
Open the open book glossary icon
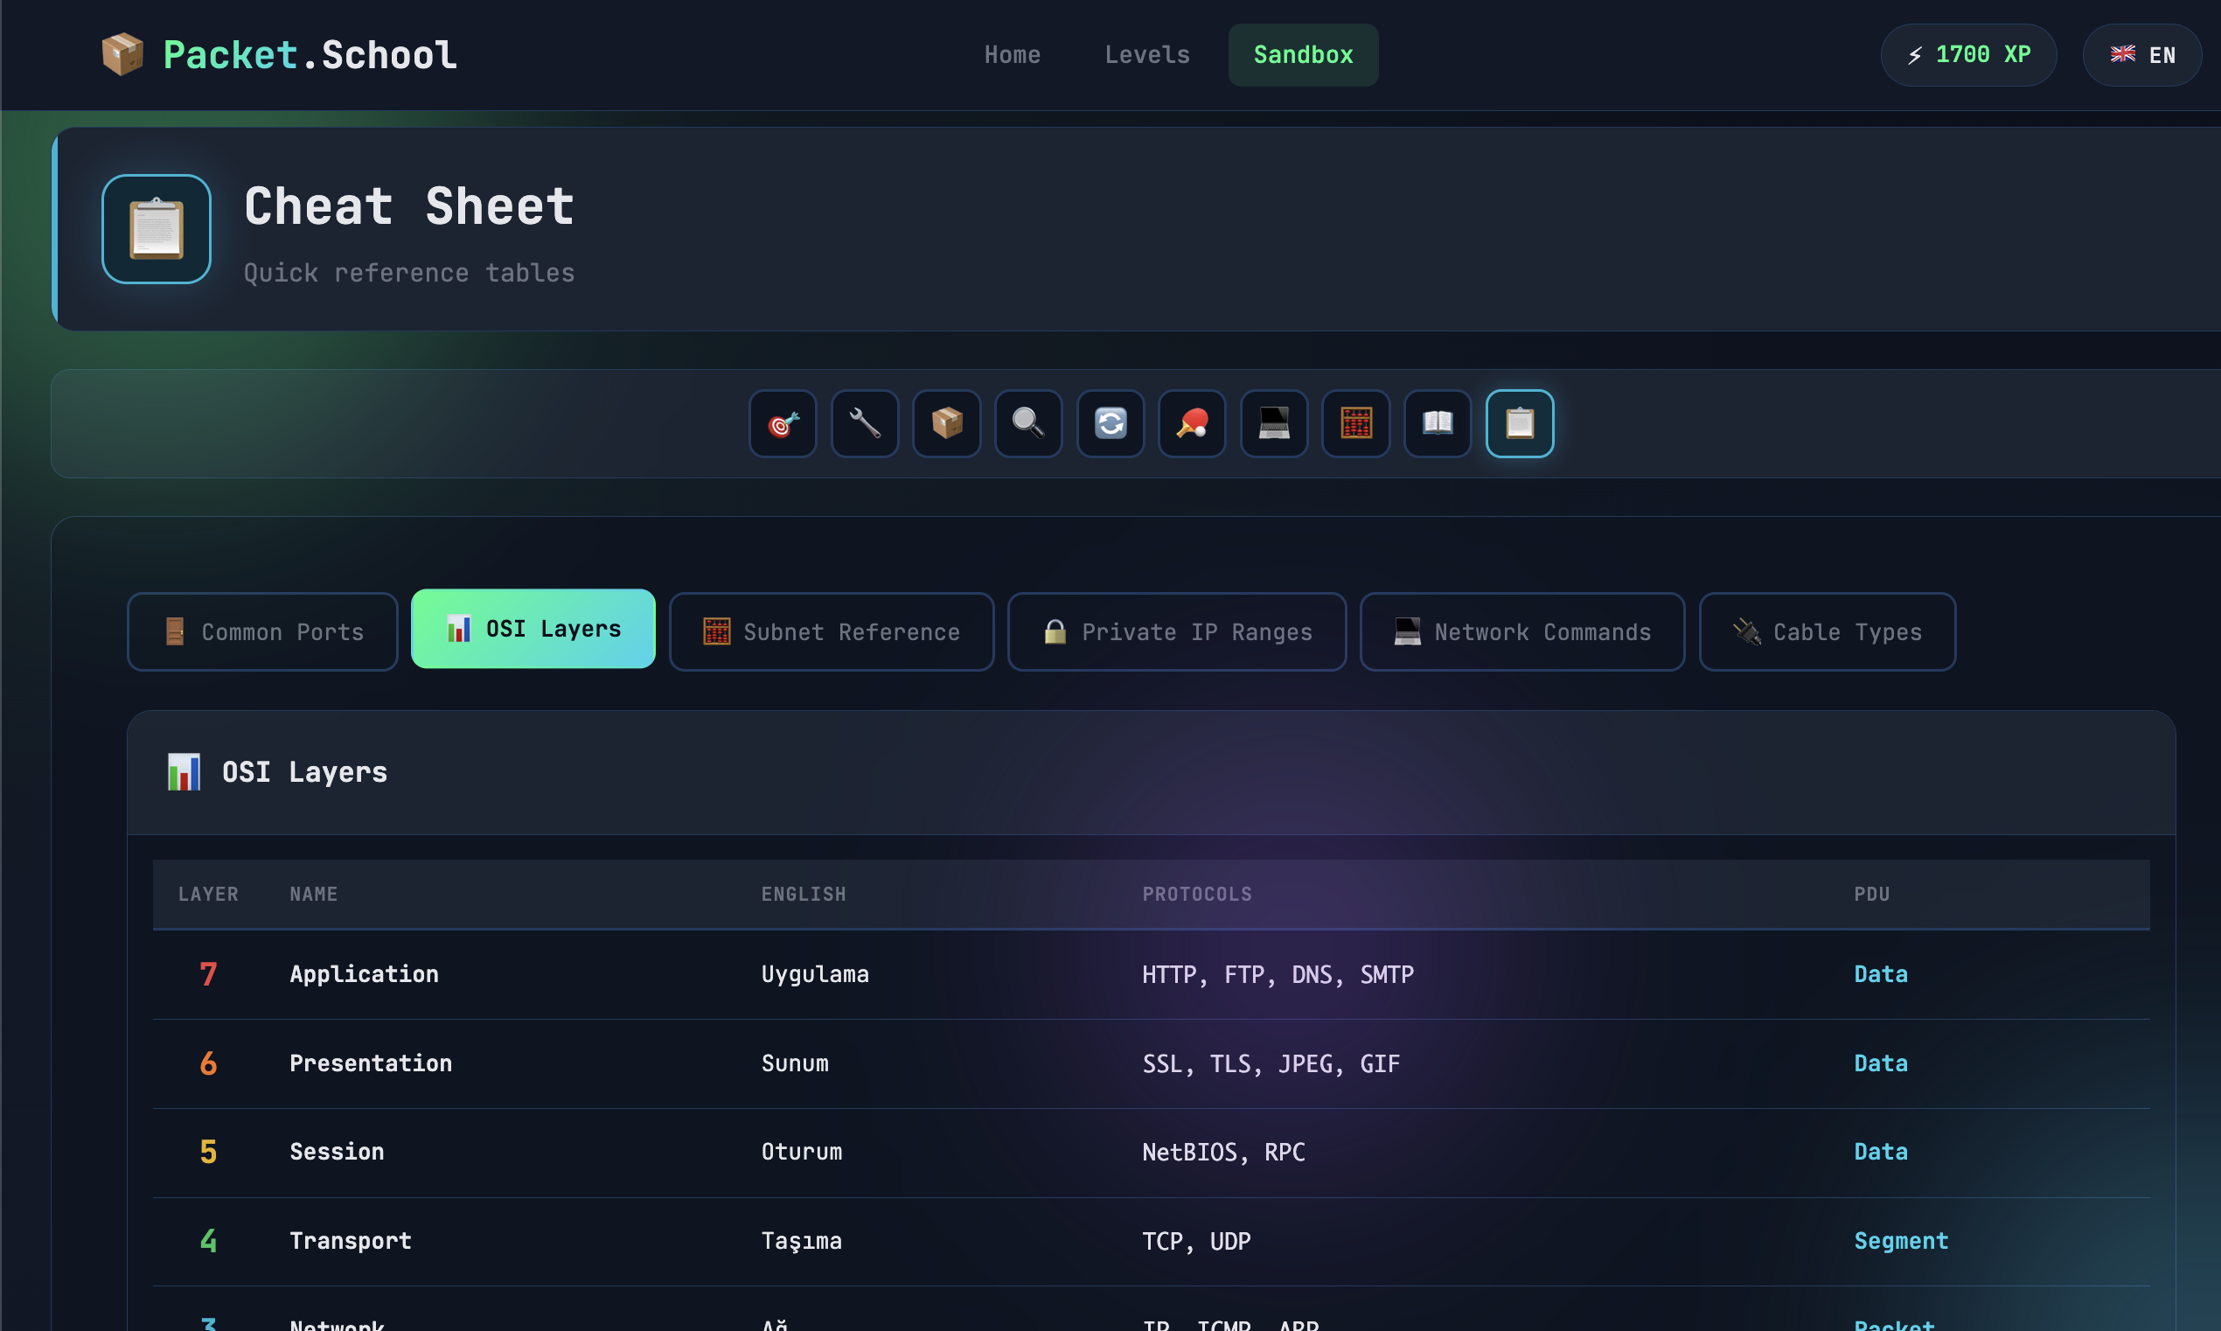pos(1438,423)
